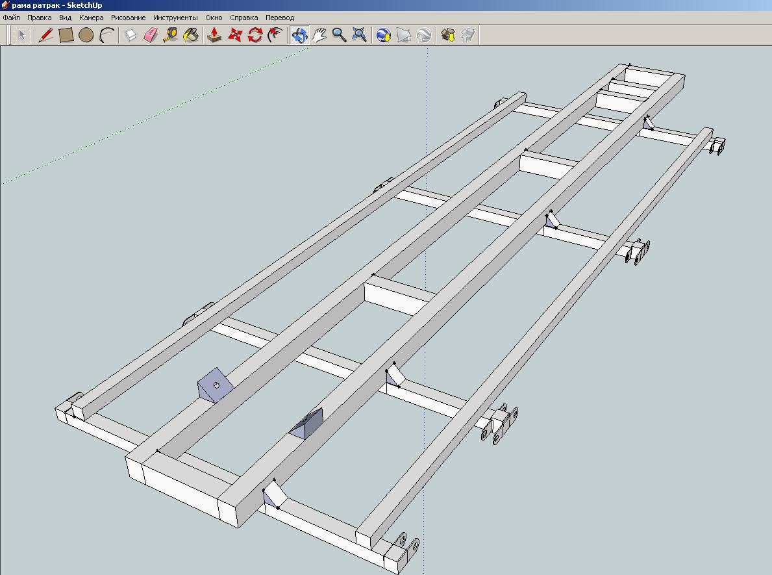Select the pink Eraser tool
Image resolution: width=772 pixels, height=575 pixels.
(151, 35)
